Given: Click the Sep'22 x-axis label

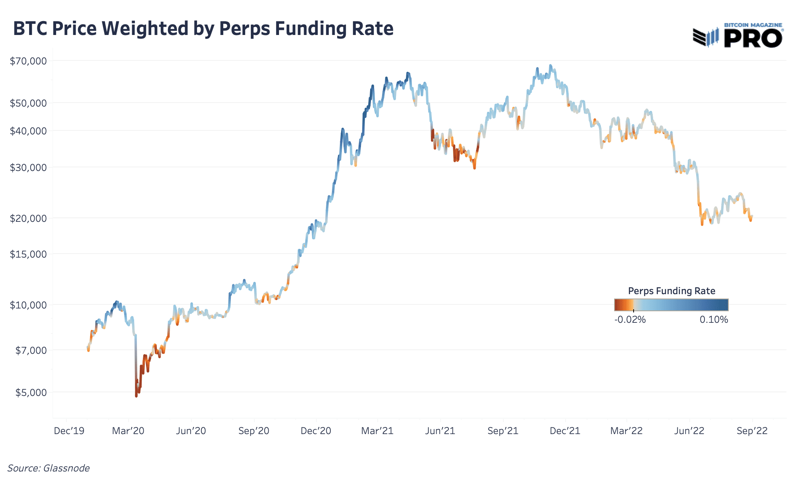Looking at the screenshot, I should tap(752, 431).
